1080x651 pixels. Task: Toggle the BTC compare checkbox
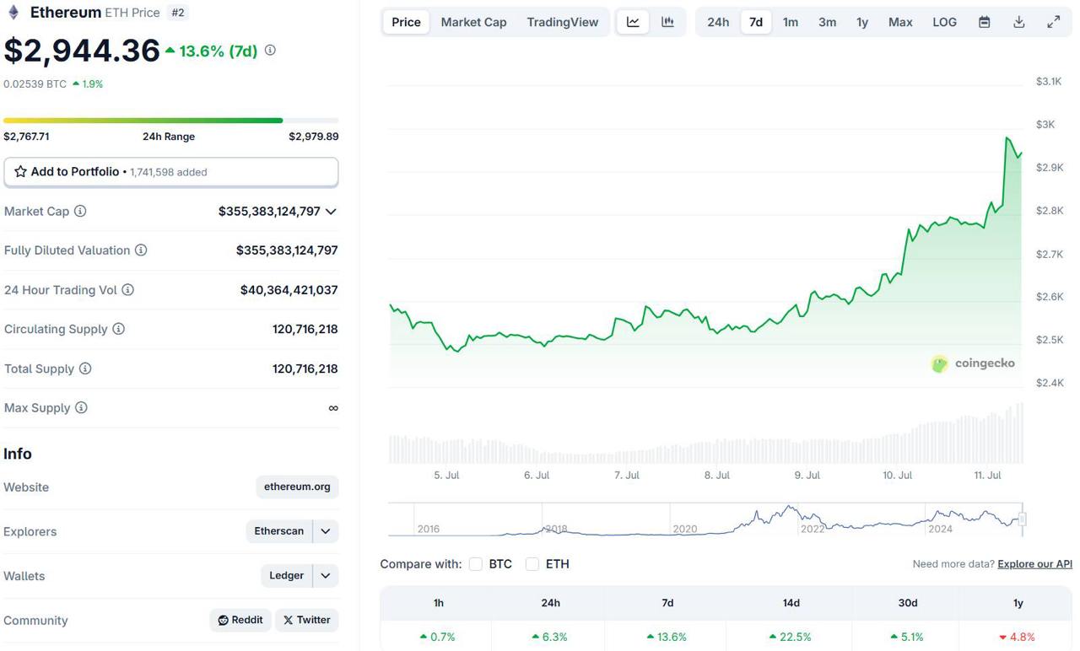[x=476, y=564]
